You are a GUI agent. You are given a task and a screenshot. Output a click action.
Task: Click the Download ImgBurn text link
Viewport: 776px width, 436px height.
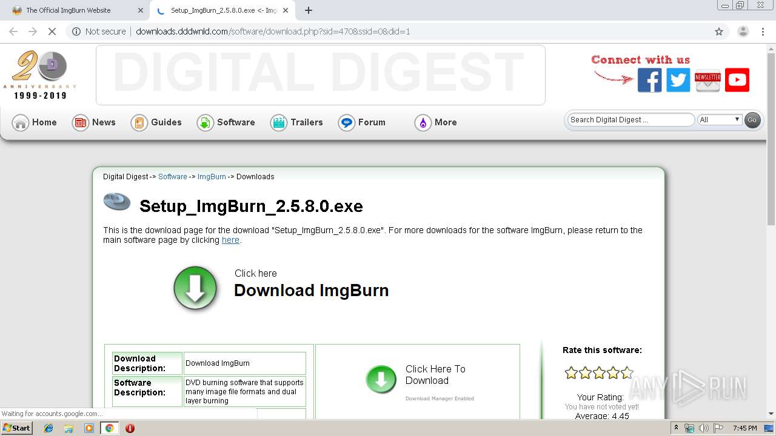(x=311, y=291)
